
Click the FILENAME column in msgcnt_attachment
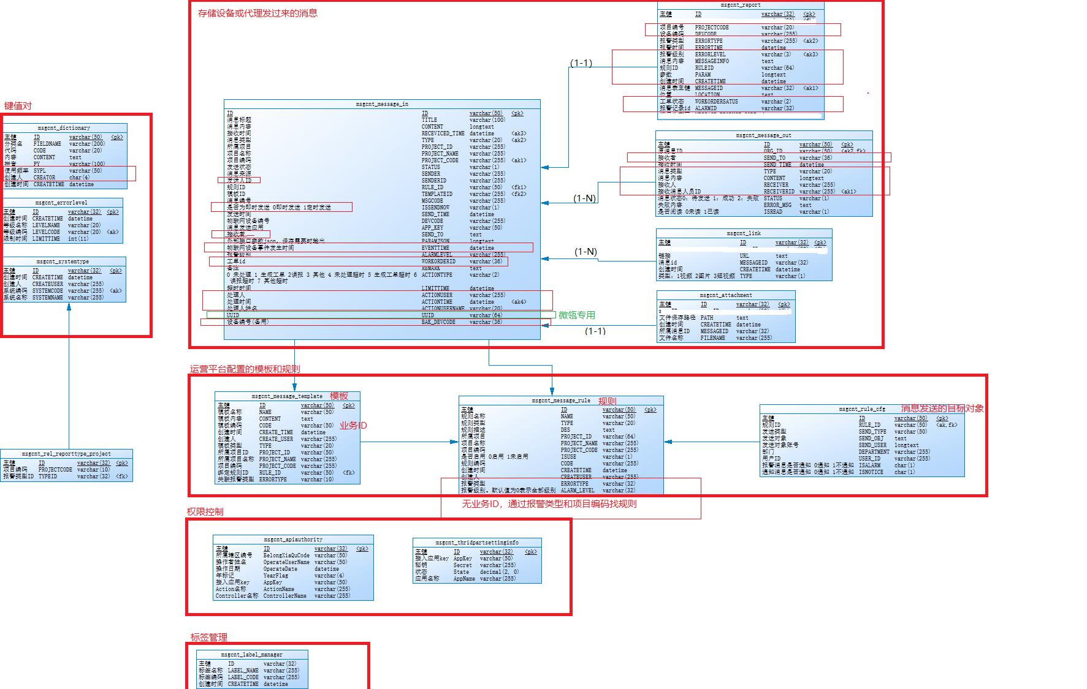point(712,338)
